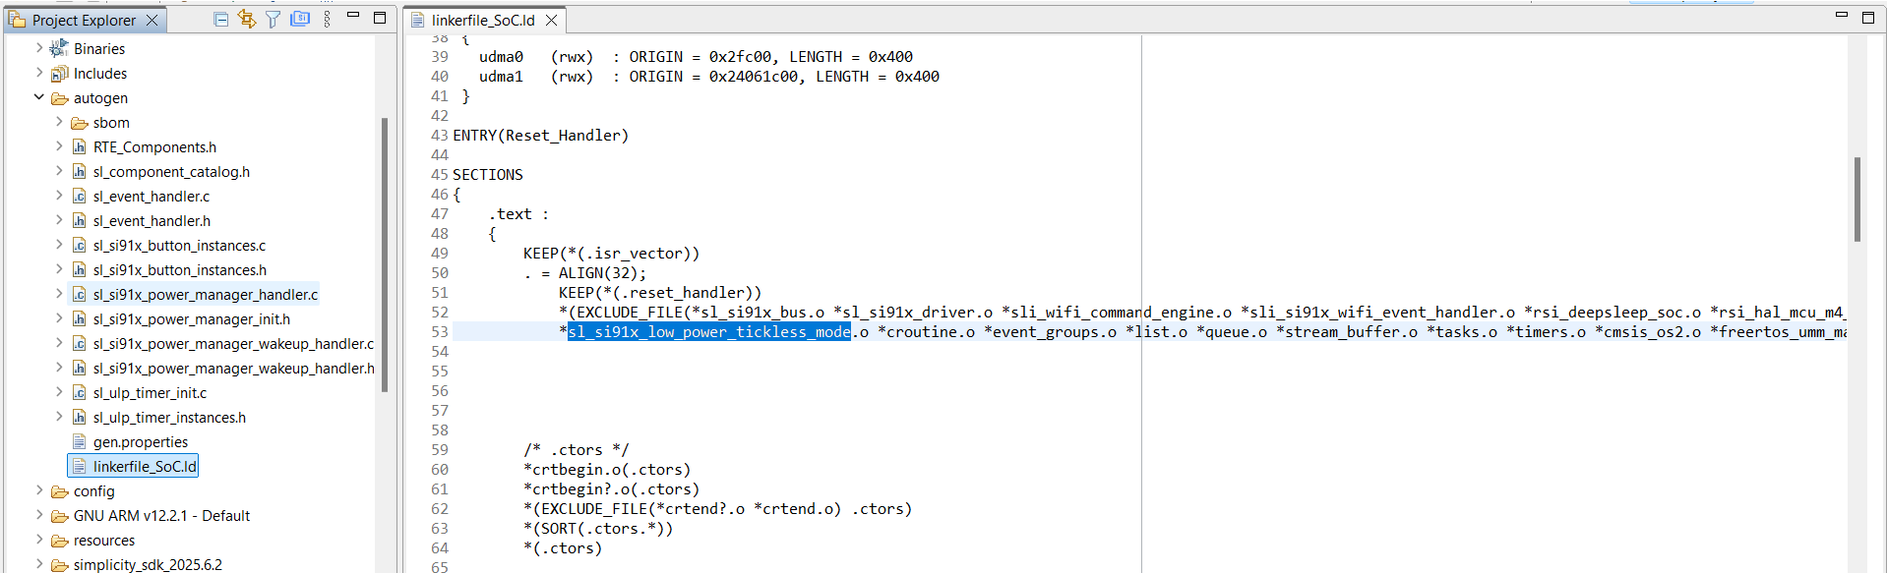The height and width of the screenshot is (573, 1887).
Task: Click the RTE_Components.h header file icon
Action: (79, 147)
